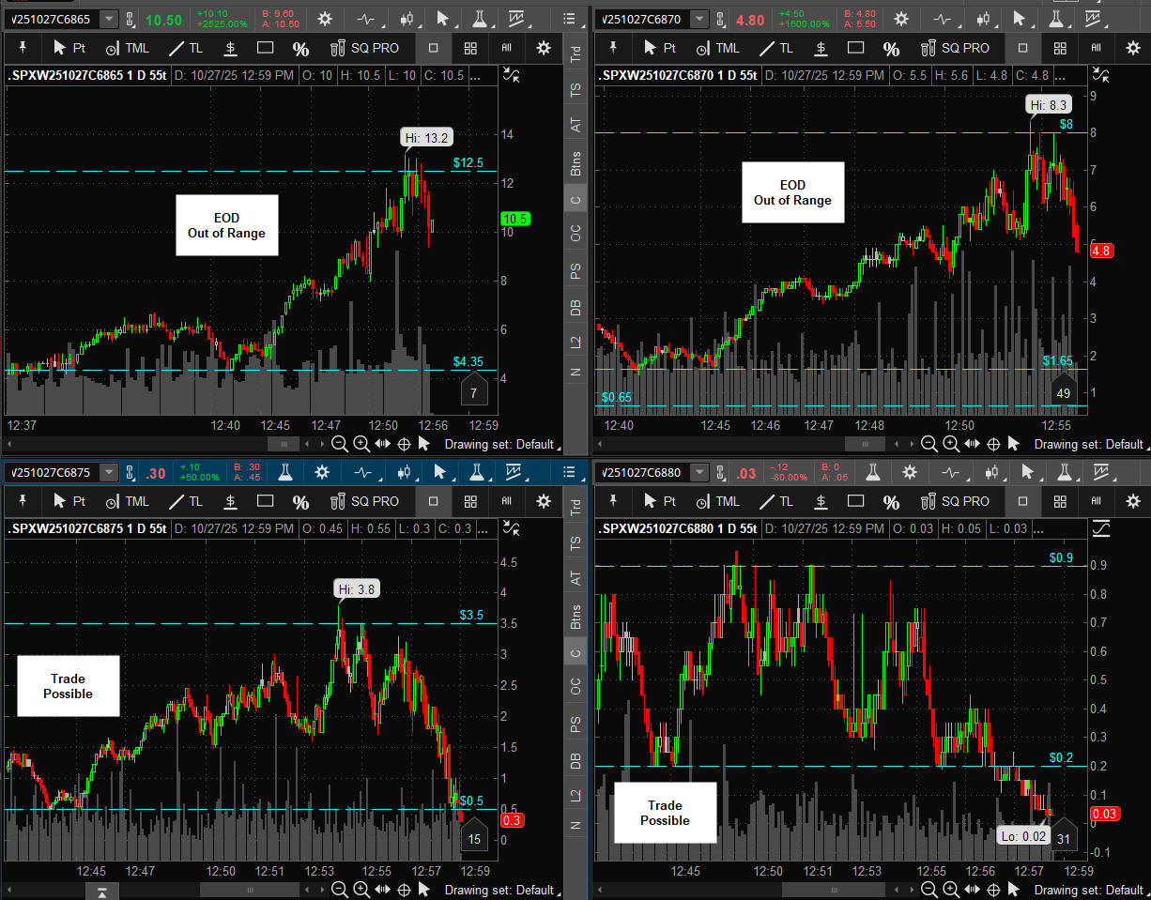Select grid layout in C6870 toolbar
Image resolution: width=1151 pixels, height=900 pixels.
1060,48
